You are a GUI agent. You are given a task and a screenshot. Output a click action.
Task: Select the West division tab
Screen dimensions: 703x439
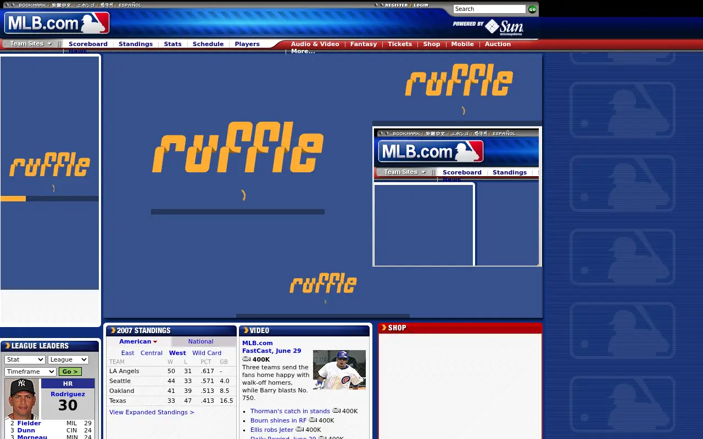coord(177,353)
